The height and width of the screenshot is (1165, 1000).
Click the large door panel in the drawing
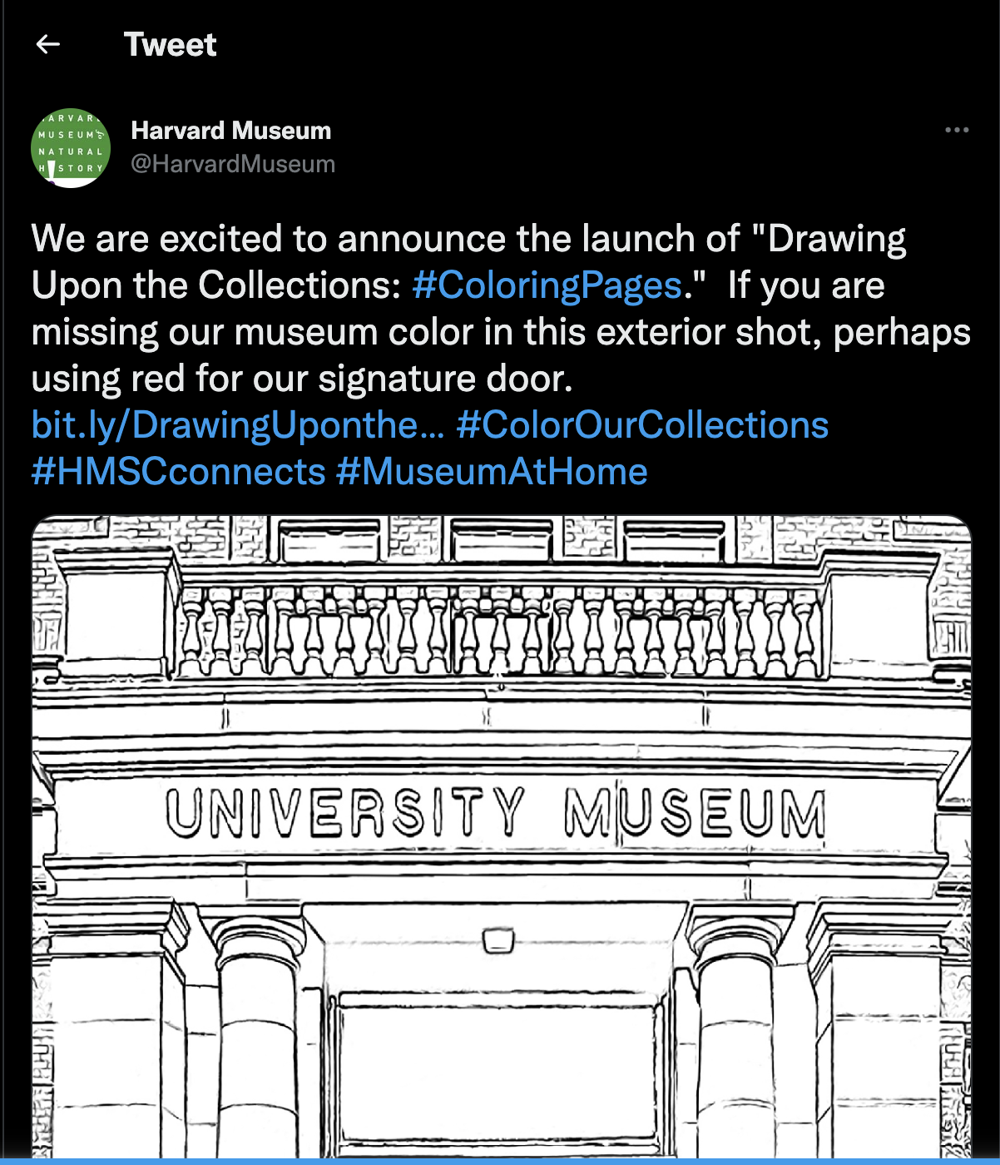click(x=499, y=1073)
